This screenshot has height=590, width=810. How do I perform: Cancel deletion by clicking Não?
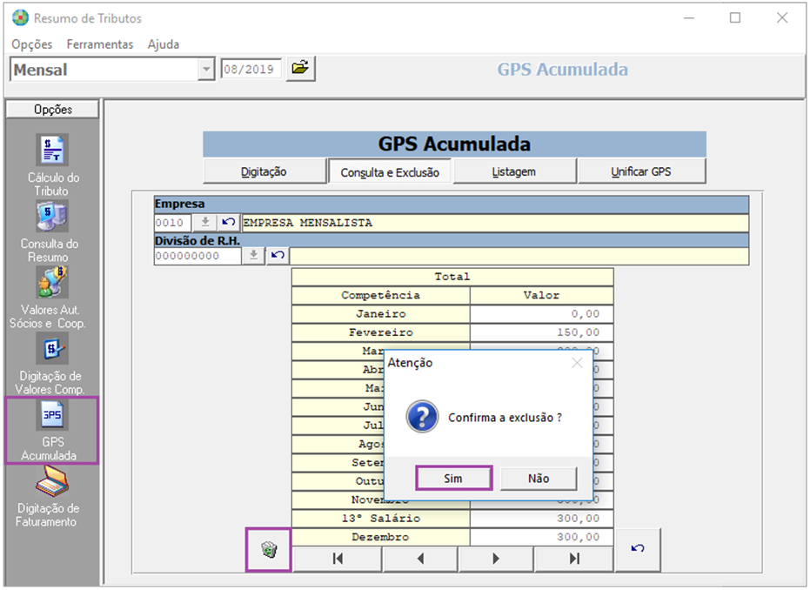[x=539, y=479]
